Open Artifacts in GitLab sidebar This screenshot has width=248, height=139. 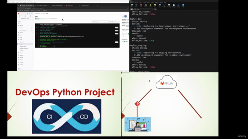[22, 51]
